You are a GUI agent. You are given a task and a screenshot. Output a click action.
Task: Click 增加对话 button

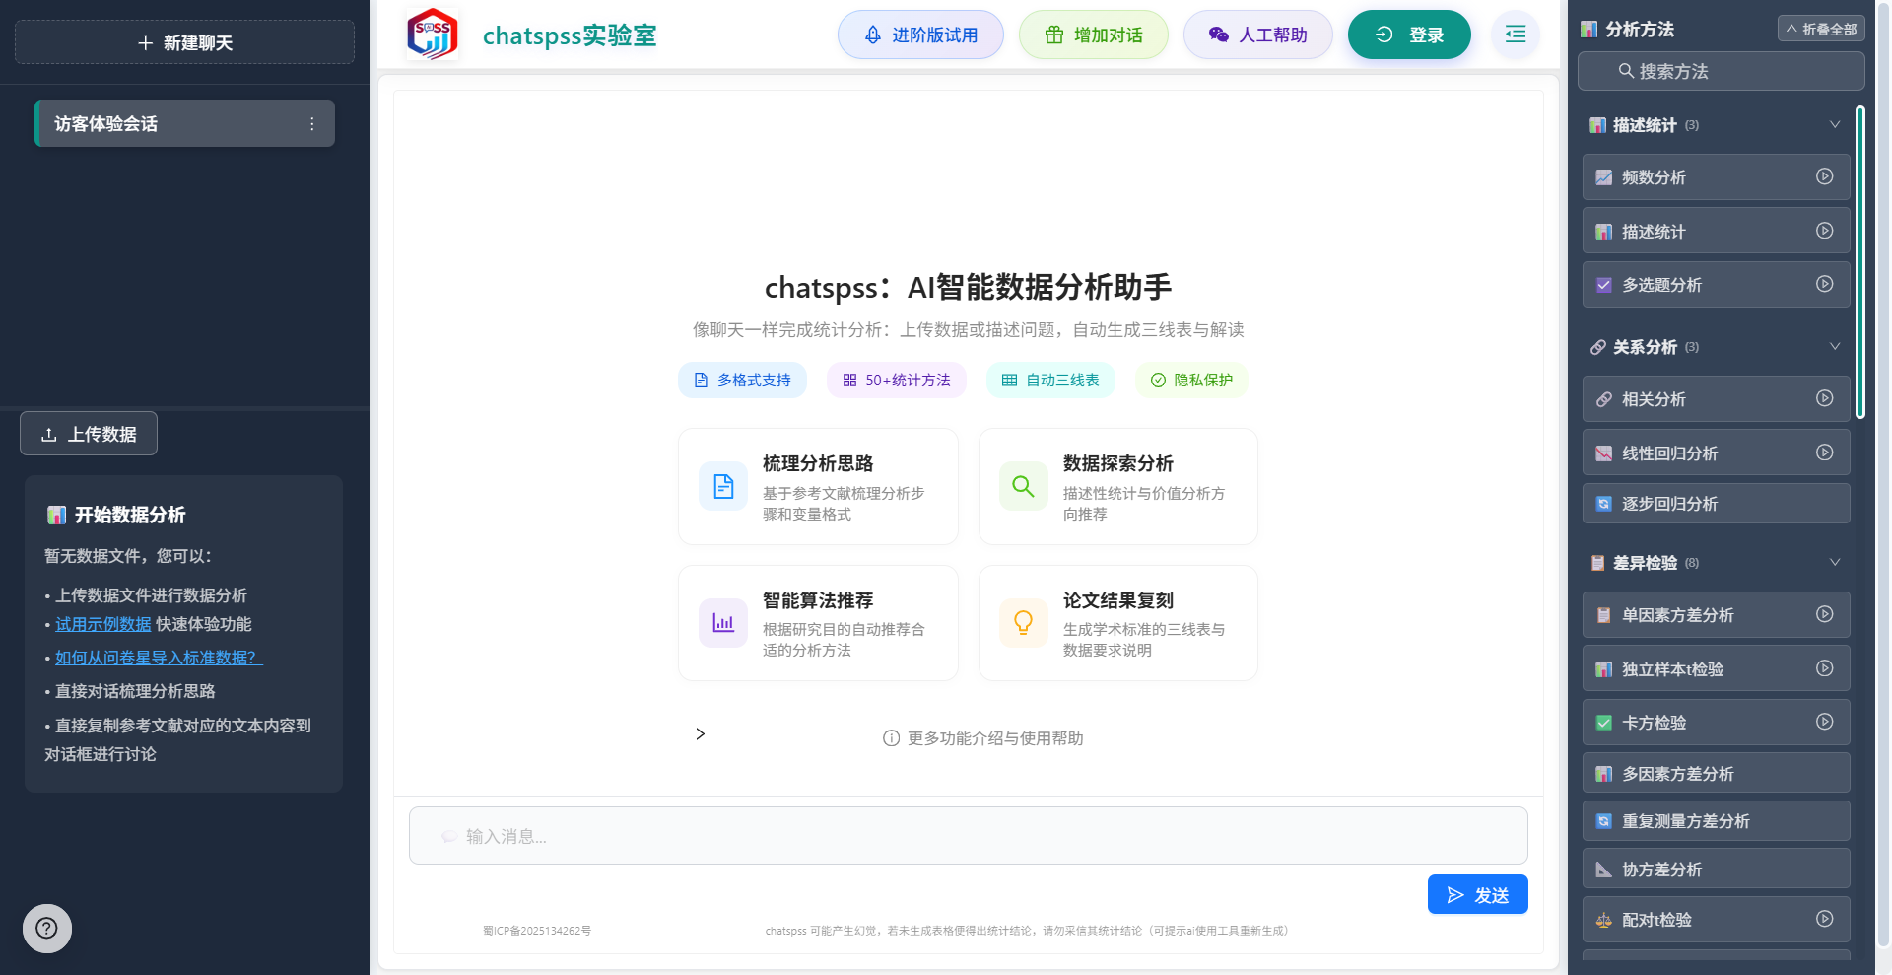[1094, 35]
